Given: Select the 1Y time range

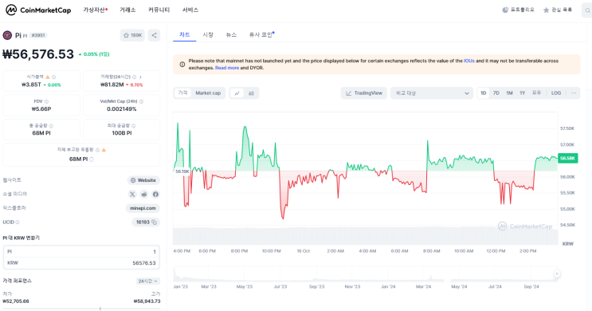Looking at the screenshot, I should 523,93.
